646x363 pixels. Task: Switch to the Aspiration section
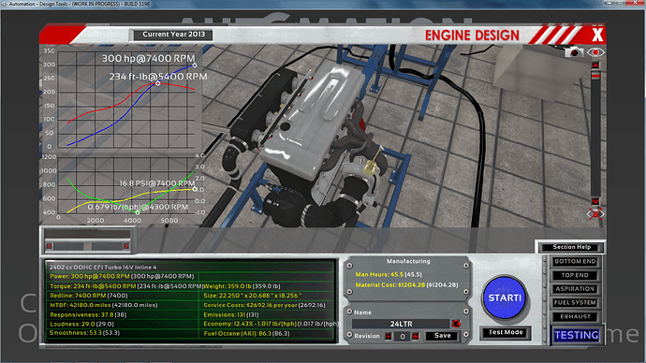point(575,289)
